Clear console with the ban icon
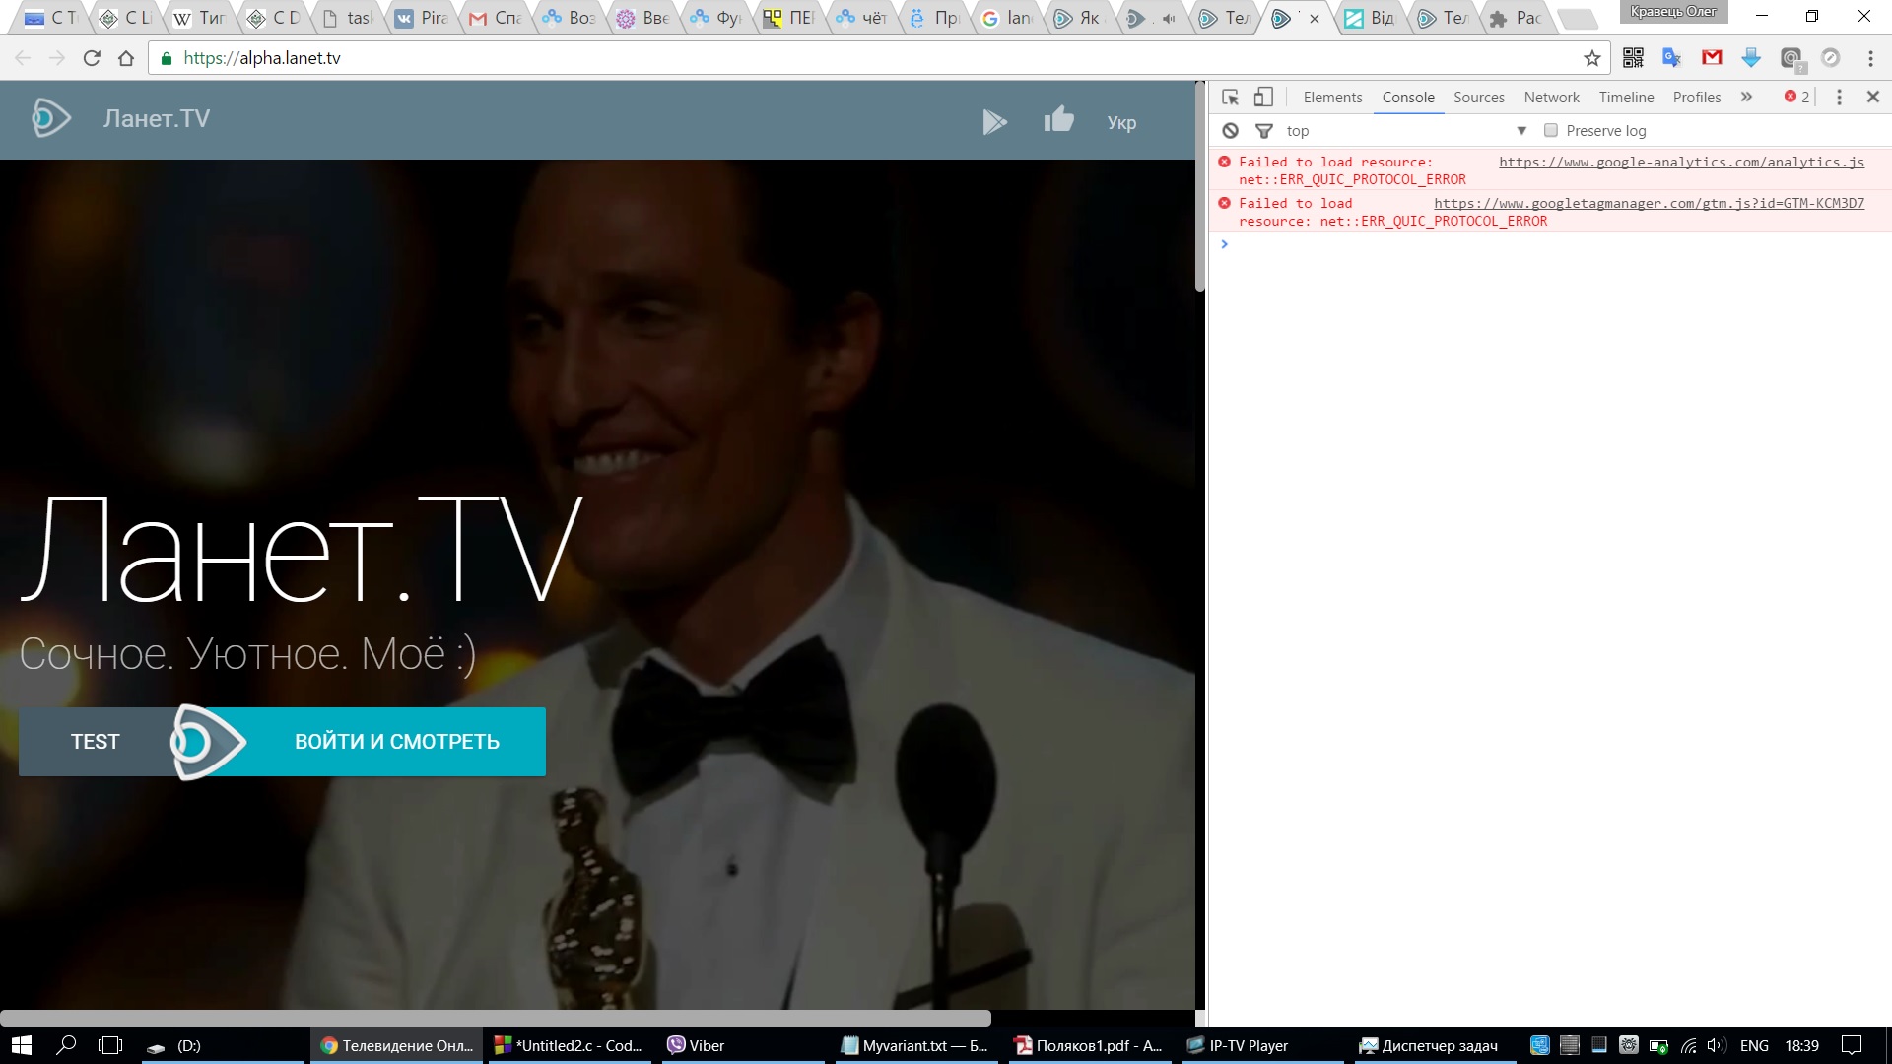Screen dimensions: 1892x1064 (x=1230, y=130)
